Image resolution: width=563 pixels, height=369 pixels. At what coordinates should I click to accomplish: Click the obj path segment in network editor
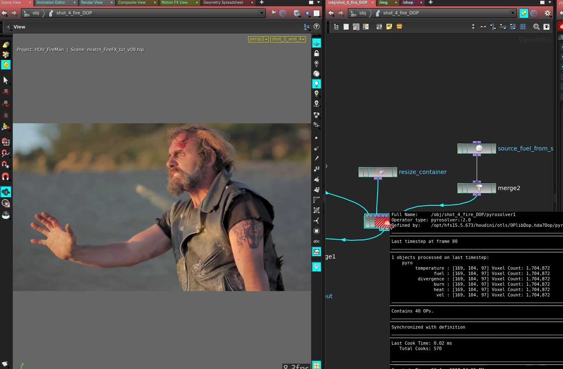[362, 13]
